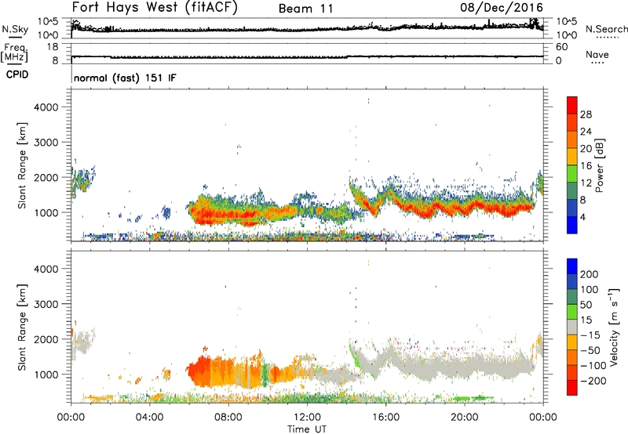Screen dimensions: 628x434
Task: Select the "Freq. [MHz]" axis label
Action: pyautogui.click(x=14, y=52)
